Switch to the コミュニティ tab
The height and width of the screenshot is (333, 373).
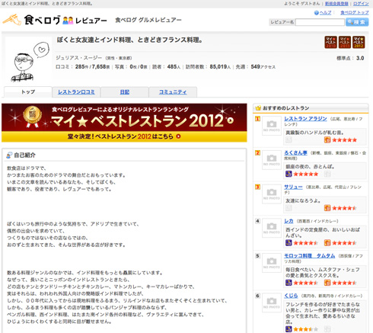[x=173, y=92]
